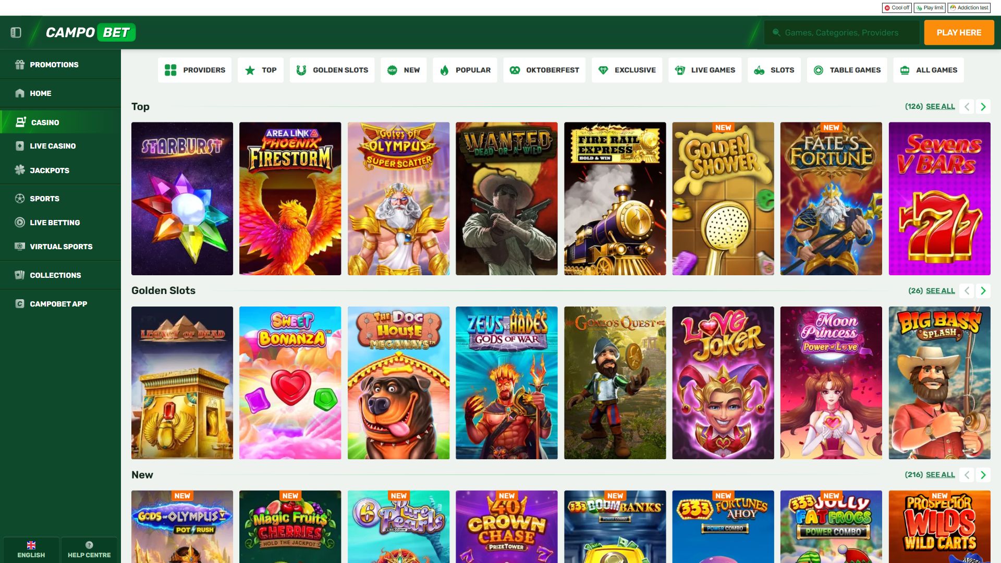Image resolution: width=1001 pixels, height=563 pixels.
Task: Go back in Golden Slots row previous arrow
Action: pos(967,291)
